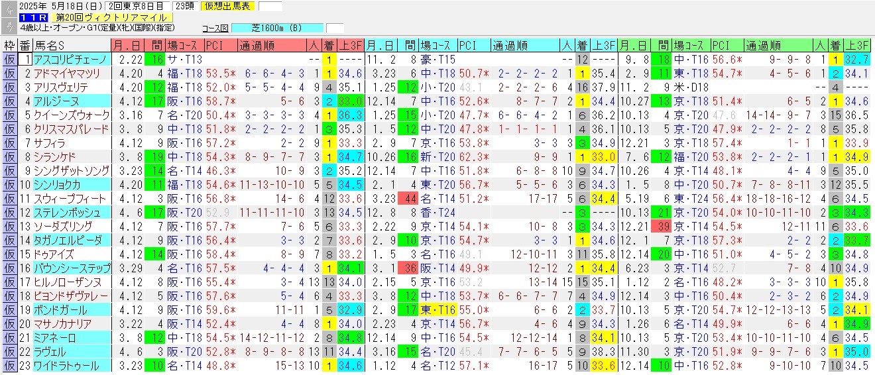Click the 米・D18 course cell
The height and width of the screenshot is (375, 875).
(x=690, y=87)
